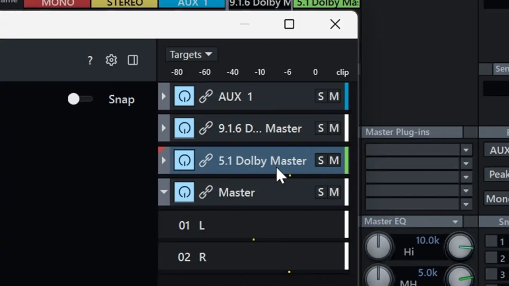Solo the AUX 1 target

tap(321, 97)
